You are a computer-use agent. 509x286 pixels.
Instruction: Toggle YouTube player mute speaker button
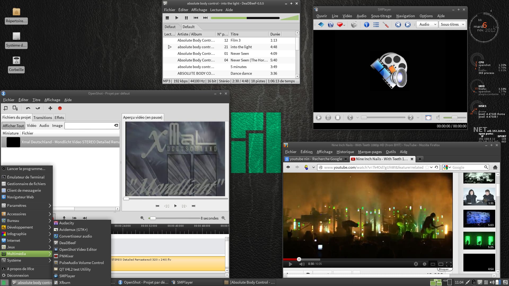point(302,264)
